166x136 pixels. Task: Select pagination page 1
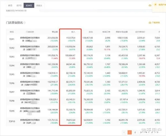130,132
